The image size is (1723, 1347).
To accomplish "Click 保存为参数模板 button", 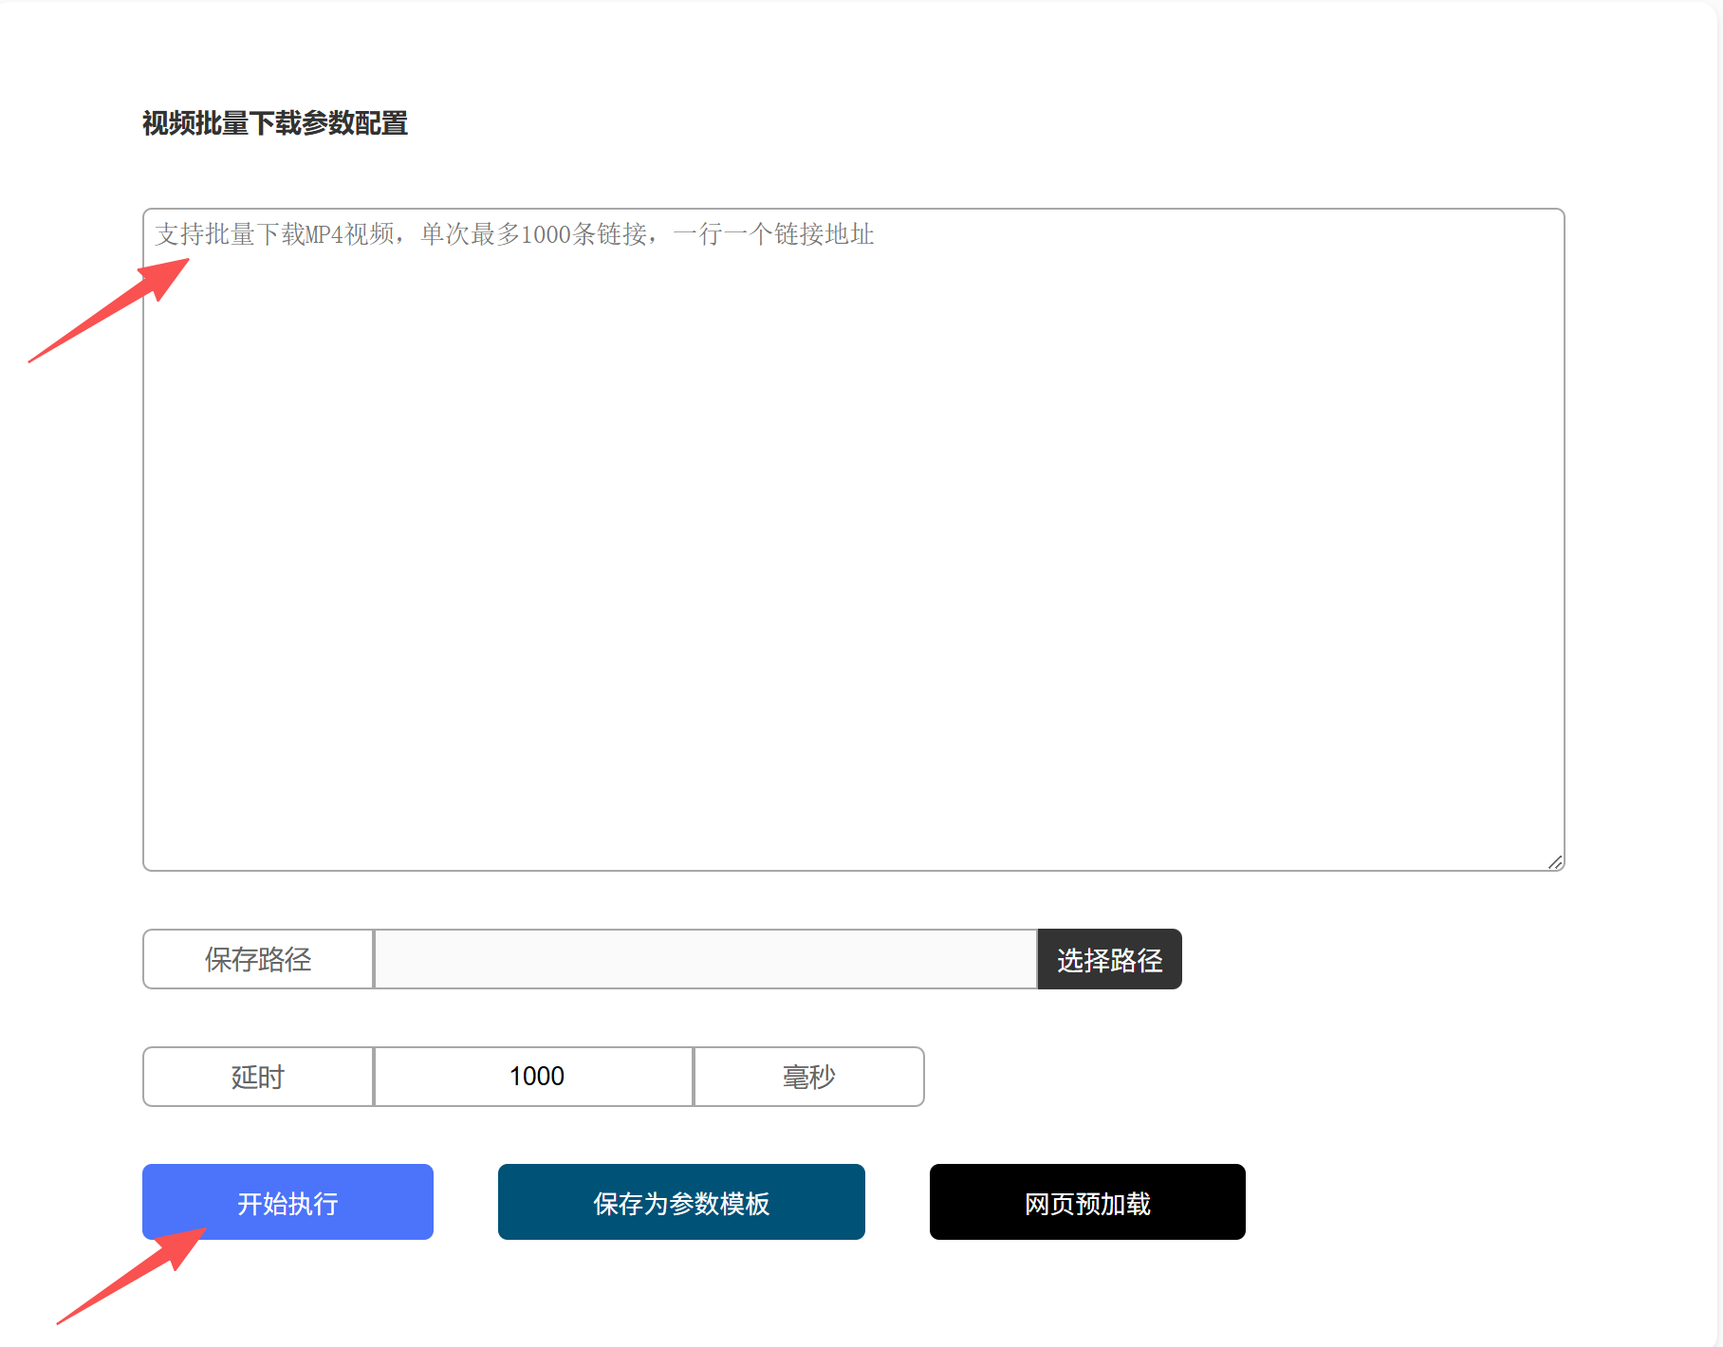I will pyautogui.click(x=680, y=1202).
